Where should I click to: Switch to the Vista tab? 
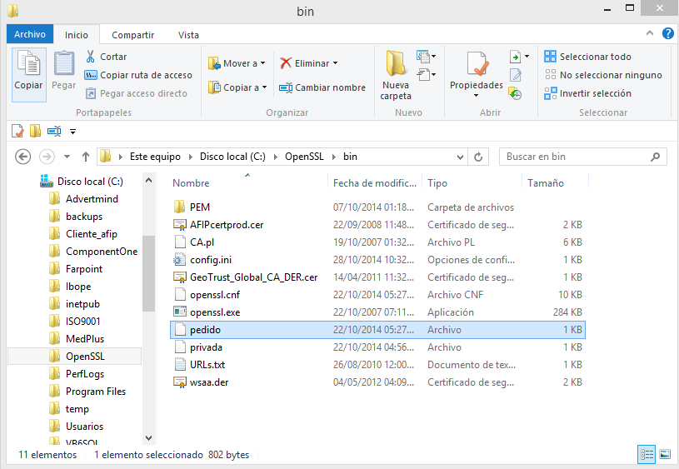pyautogui.click(x=188, y=35)
